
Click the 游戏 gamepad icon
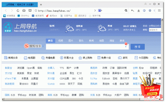(120, 58)
